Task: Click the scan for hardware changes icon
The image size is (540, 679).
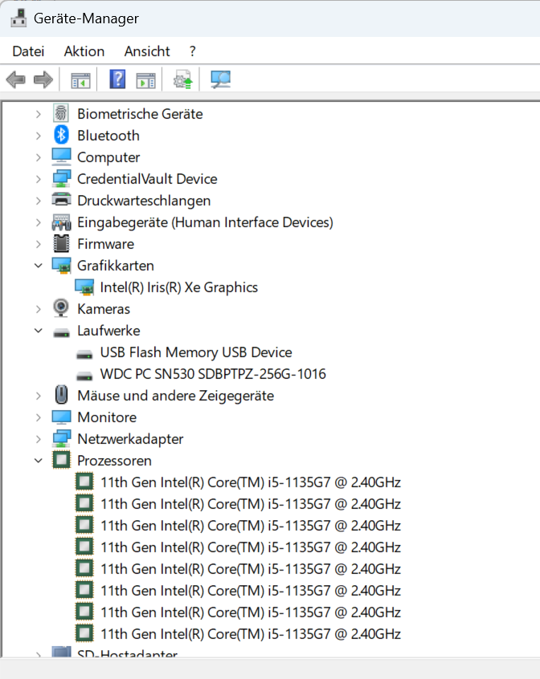Action: [220, 79]
